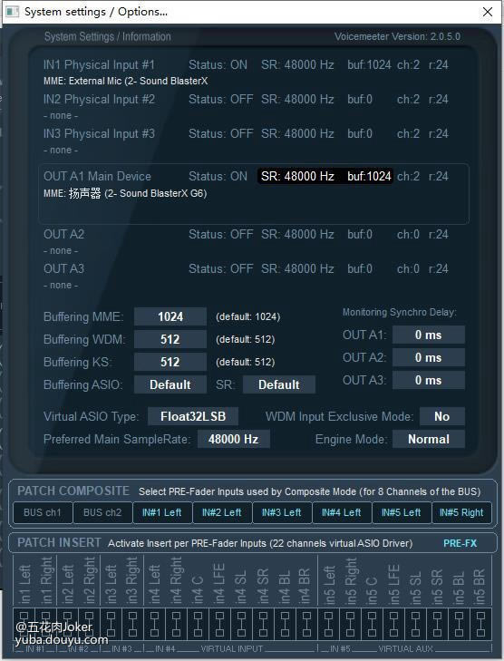Toggle the in3 Left patch insert switch
The height and width of the screenshot is (661, 504).
pyautogui.click(x=111, y=624)
